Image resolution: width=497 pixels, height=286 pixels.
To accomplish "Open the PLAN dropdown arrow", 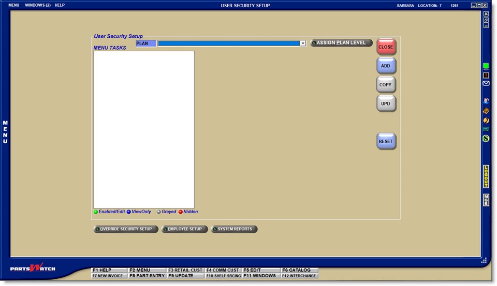I will (303, 43).
